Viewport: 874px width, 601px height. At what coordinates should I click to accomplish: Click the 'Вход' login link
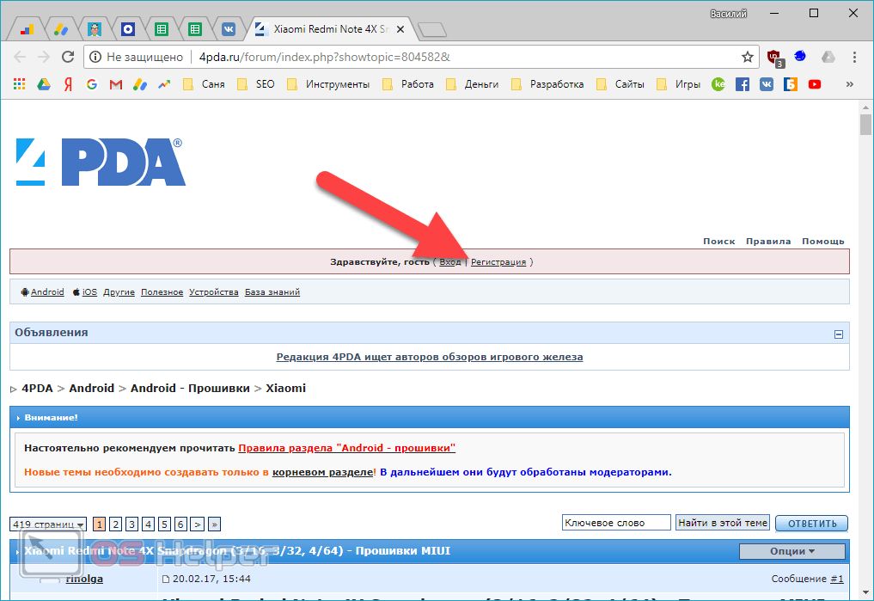pos(449,262)
